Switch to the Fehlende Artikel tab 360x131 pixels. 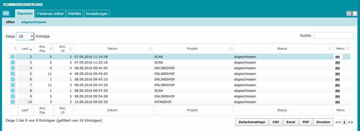50,14
